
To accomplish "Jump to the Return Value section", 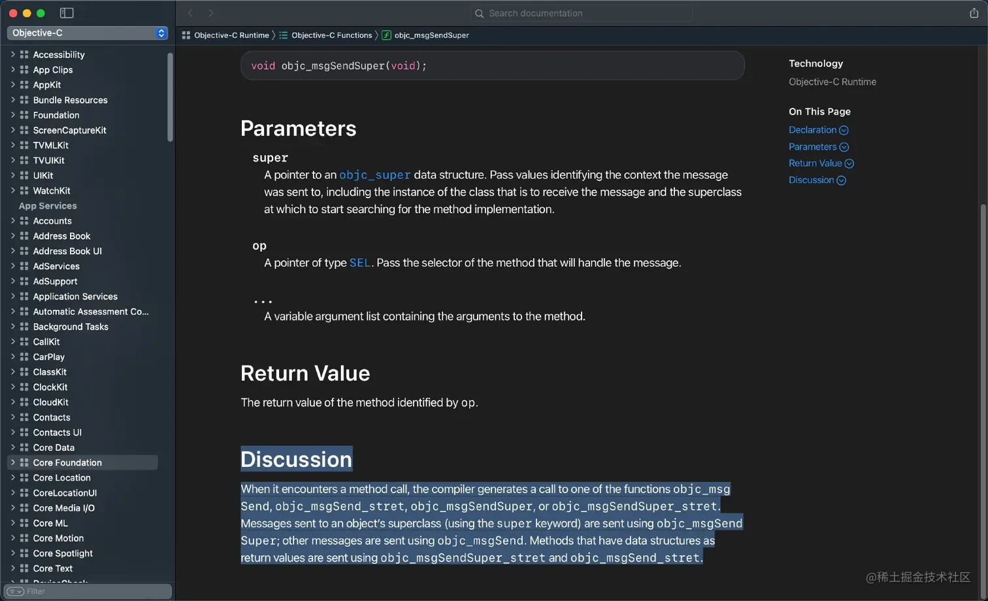I will click(815, 163).
